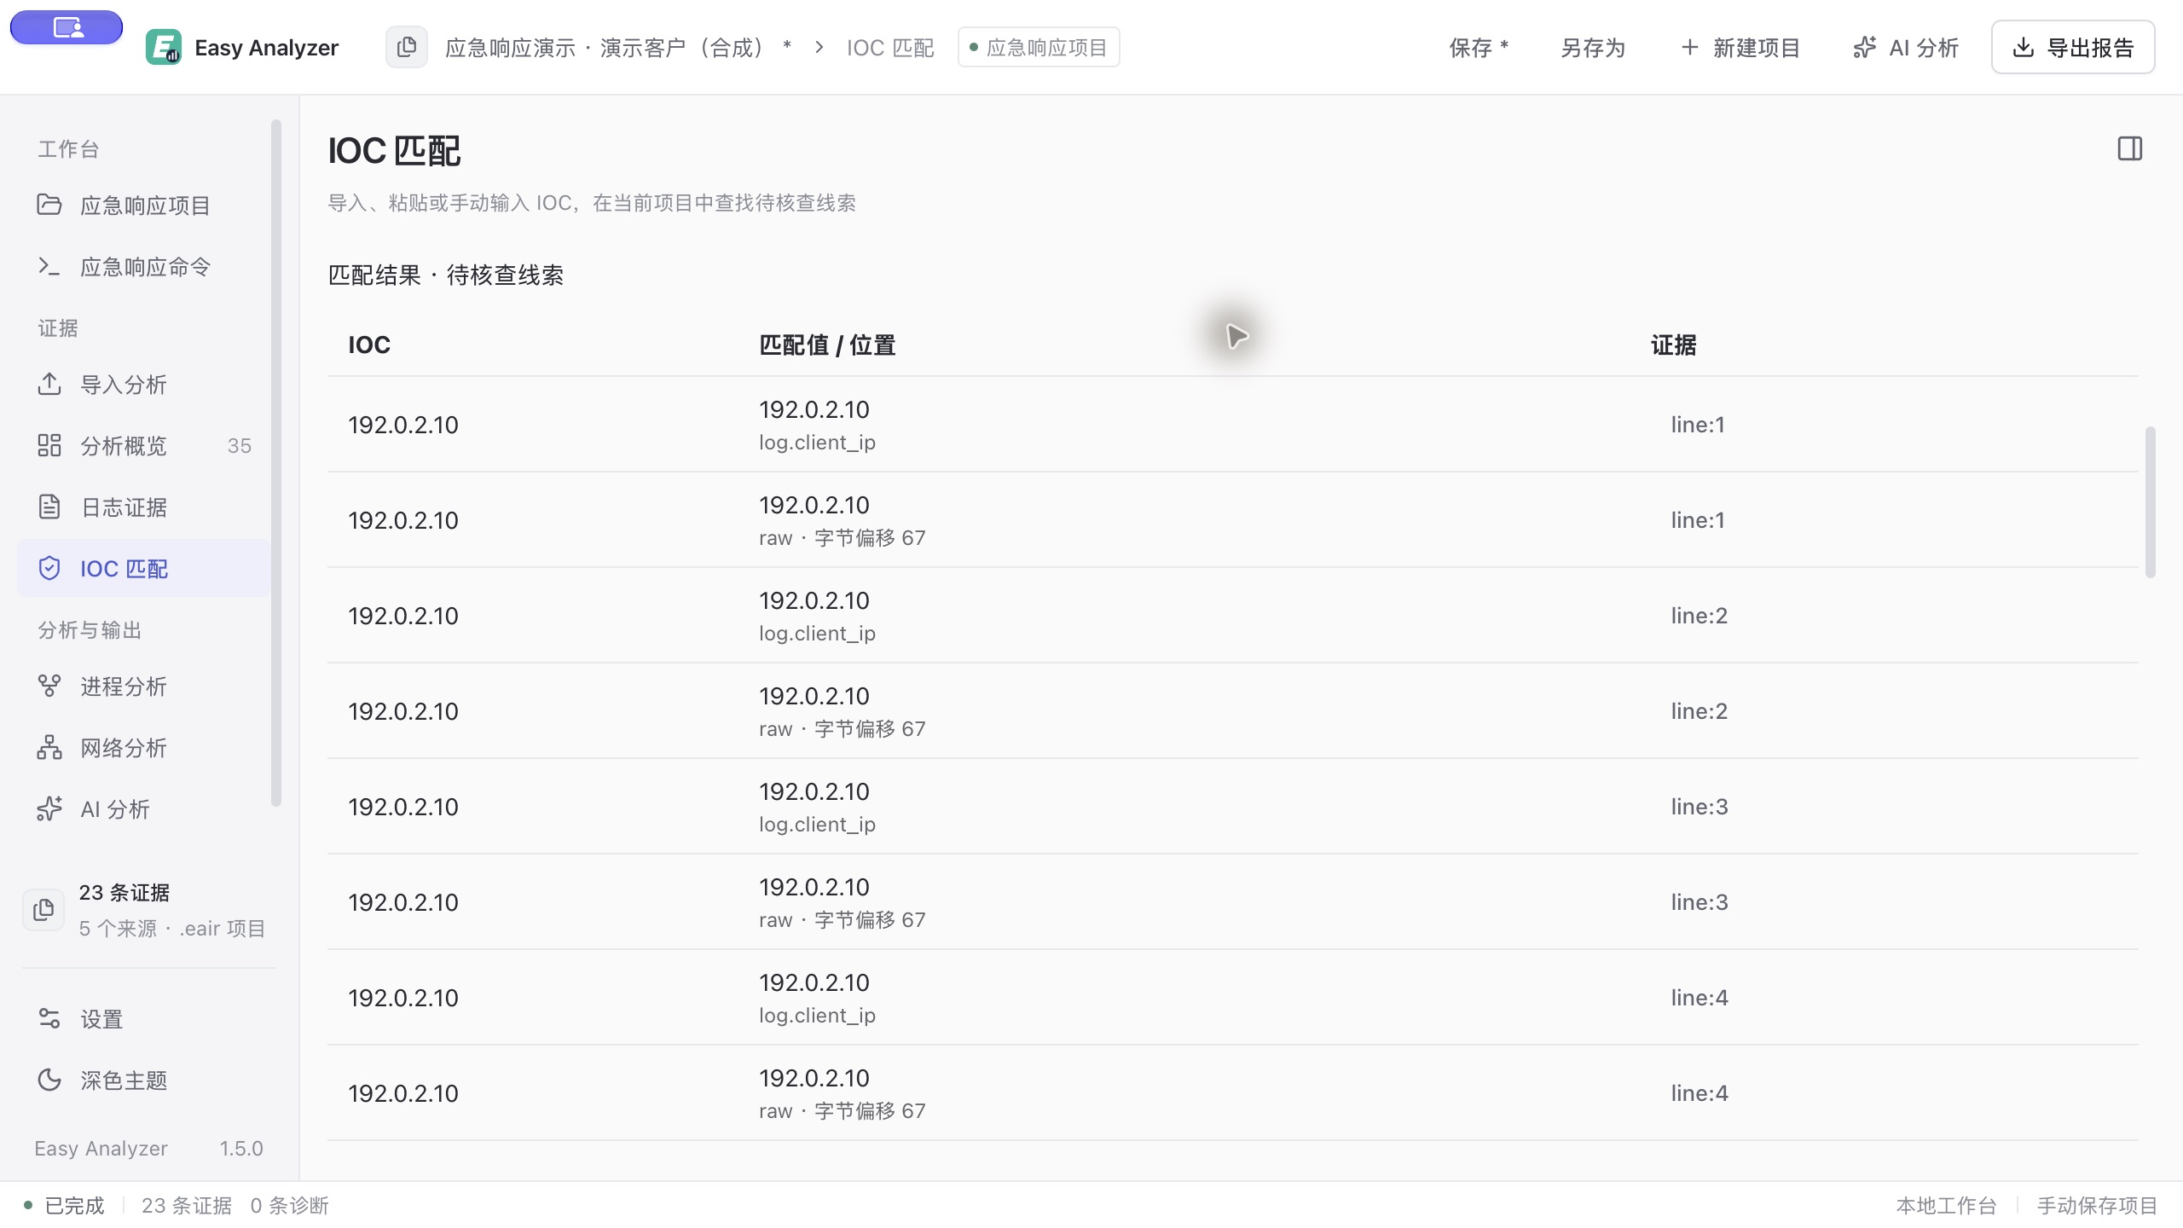This screenshot has height=1228, width=2183.
Task: Click the 证据 column header
Action: click(1673, 345)
